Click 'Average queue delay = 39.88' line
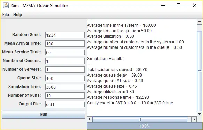 click(115, 75)
